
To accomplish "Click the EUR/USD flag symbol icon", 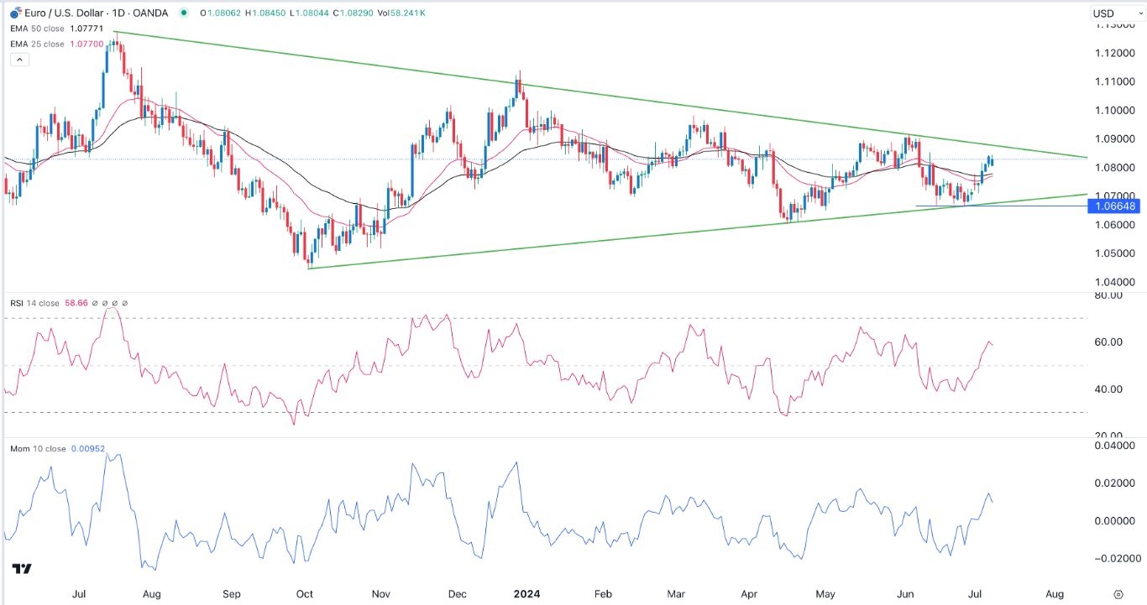I will 14,13.
